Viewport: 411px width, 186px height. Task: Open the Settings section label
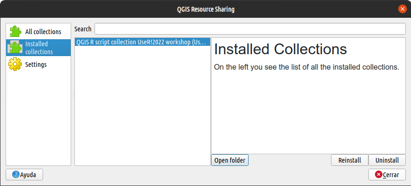[x=36, y=64]
